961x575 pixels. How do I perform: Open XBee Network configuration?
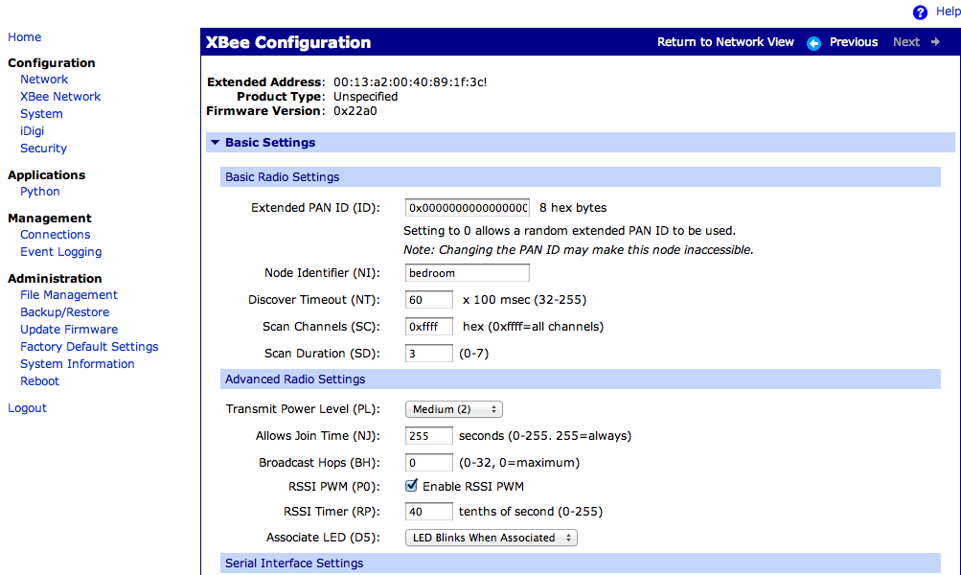point(60,96)
